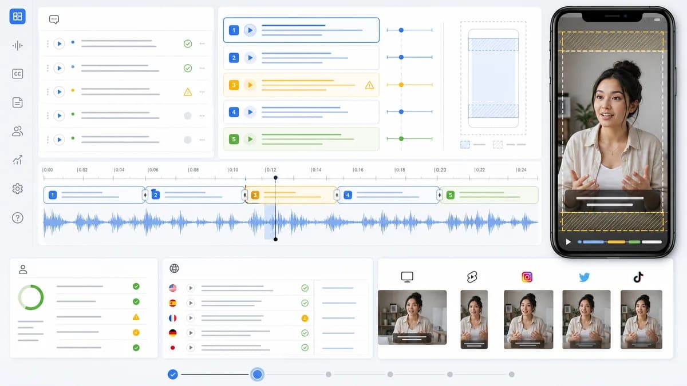Open the document sidebar icon

click(x=17, y=102)
